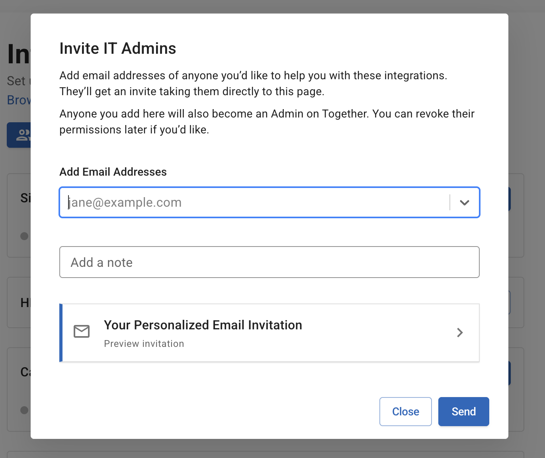Click the envelope icon on the invitation card
The height and width of the screenshot is (458, 545).
point(82,331)
